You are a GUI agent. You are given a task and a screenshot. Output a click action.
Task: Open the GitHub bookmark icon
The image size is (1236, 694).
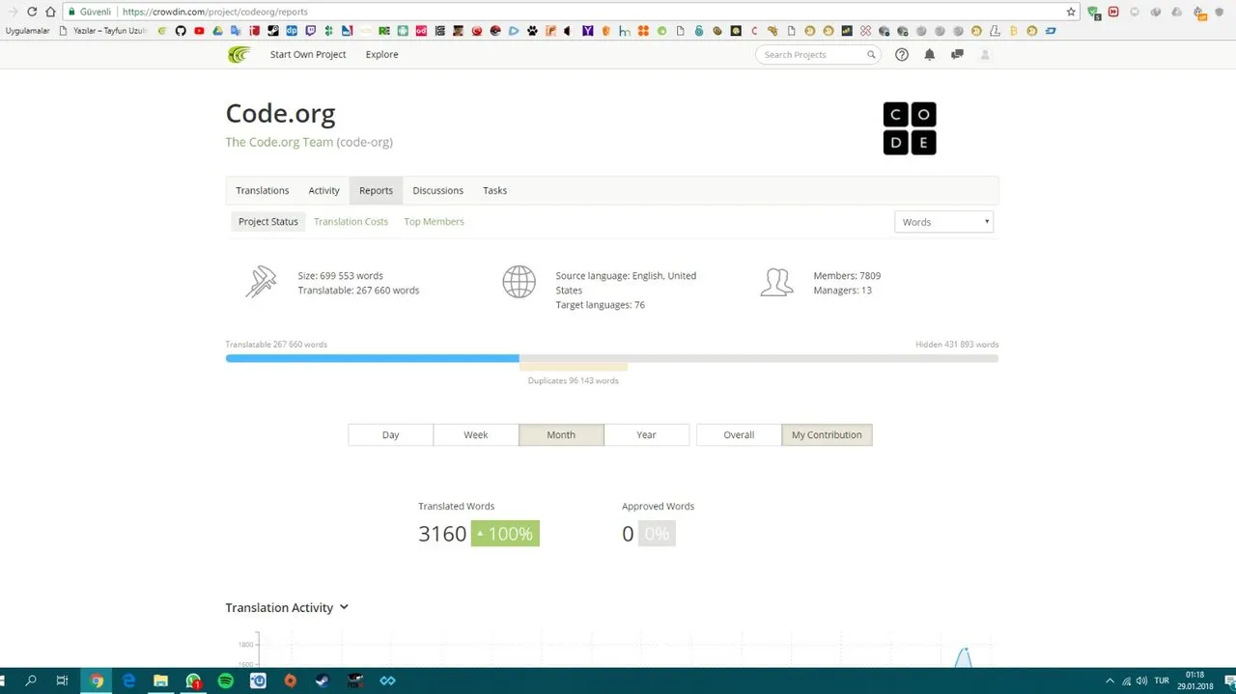[181, 31]
